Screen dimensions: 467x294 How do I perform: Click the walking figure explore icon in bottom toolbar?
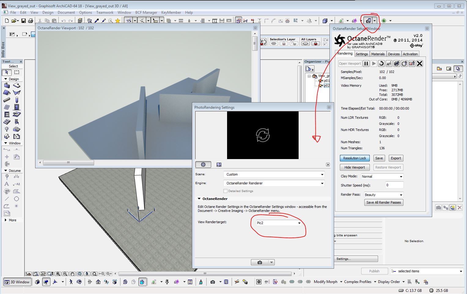pyautogui.click(x=71, y=282)
